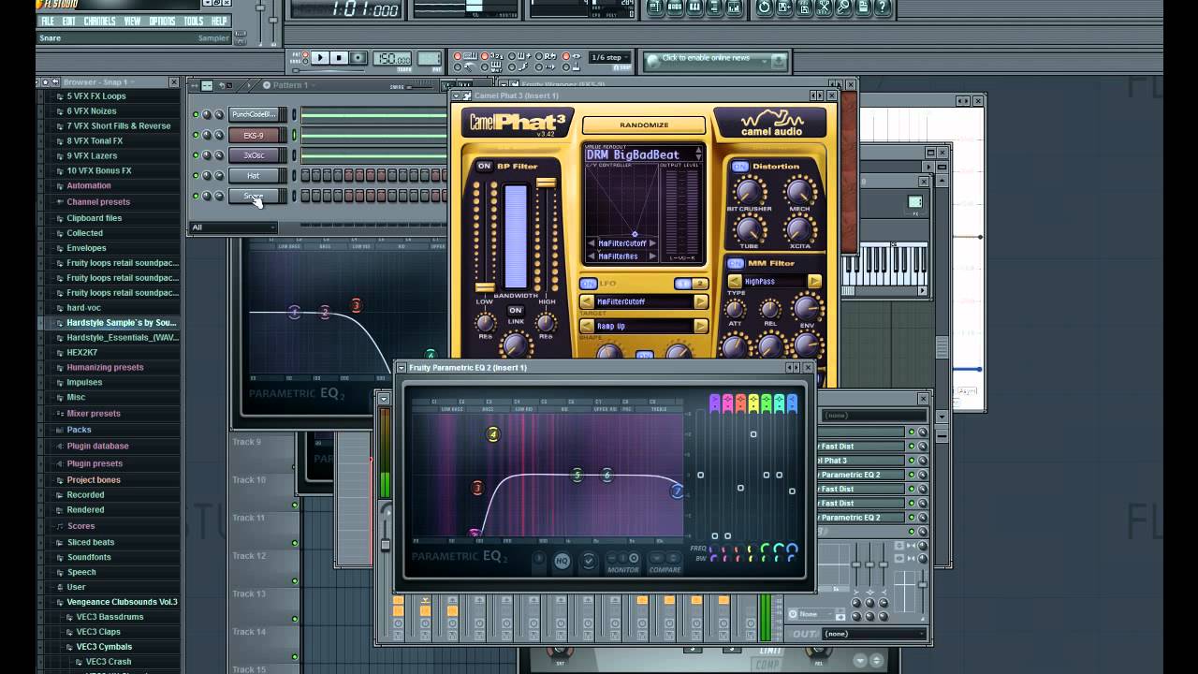1198x674 pixels.
Task: Select EQ band 7 node in Parametric EQ 2
Action: click(678, 491)
